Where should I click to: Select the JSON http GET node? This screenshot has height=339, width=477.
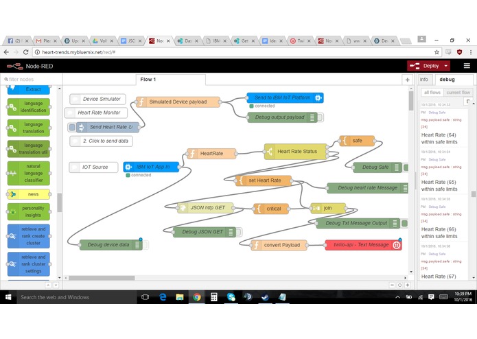coord(205,208)
